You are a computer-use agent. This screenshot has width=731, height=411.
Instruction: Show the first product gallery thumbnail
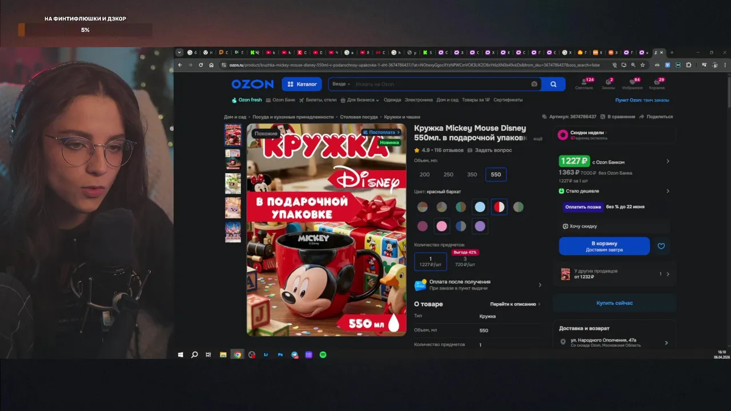pyautogui.click(x=233, y=135)
